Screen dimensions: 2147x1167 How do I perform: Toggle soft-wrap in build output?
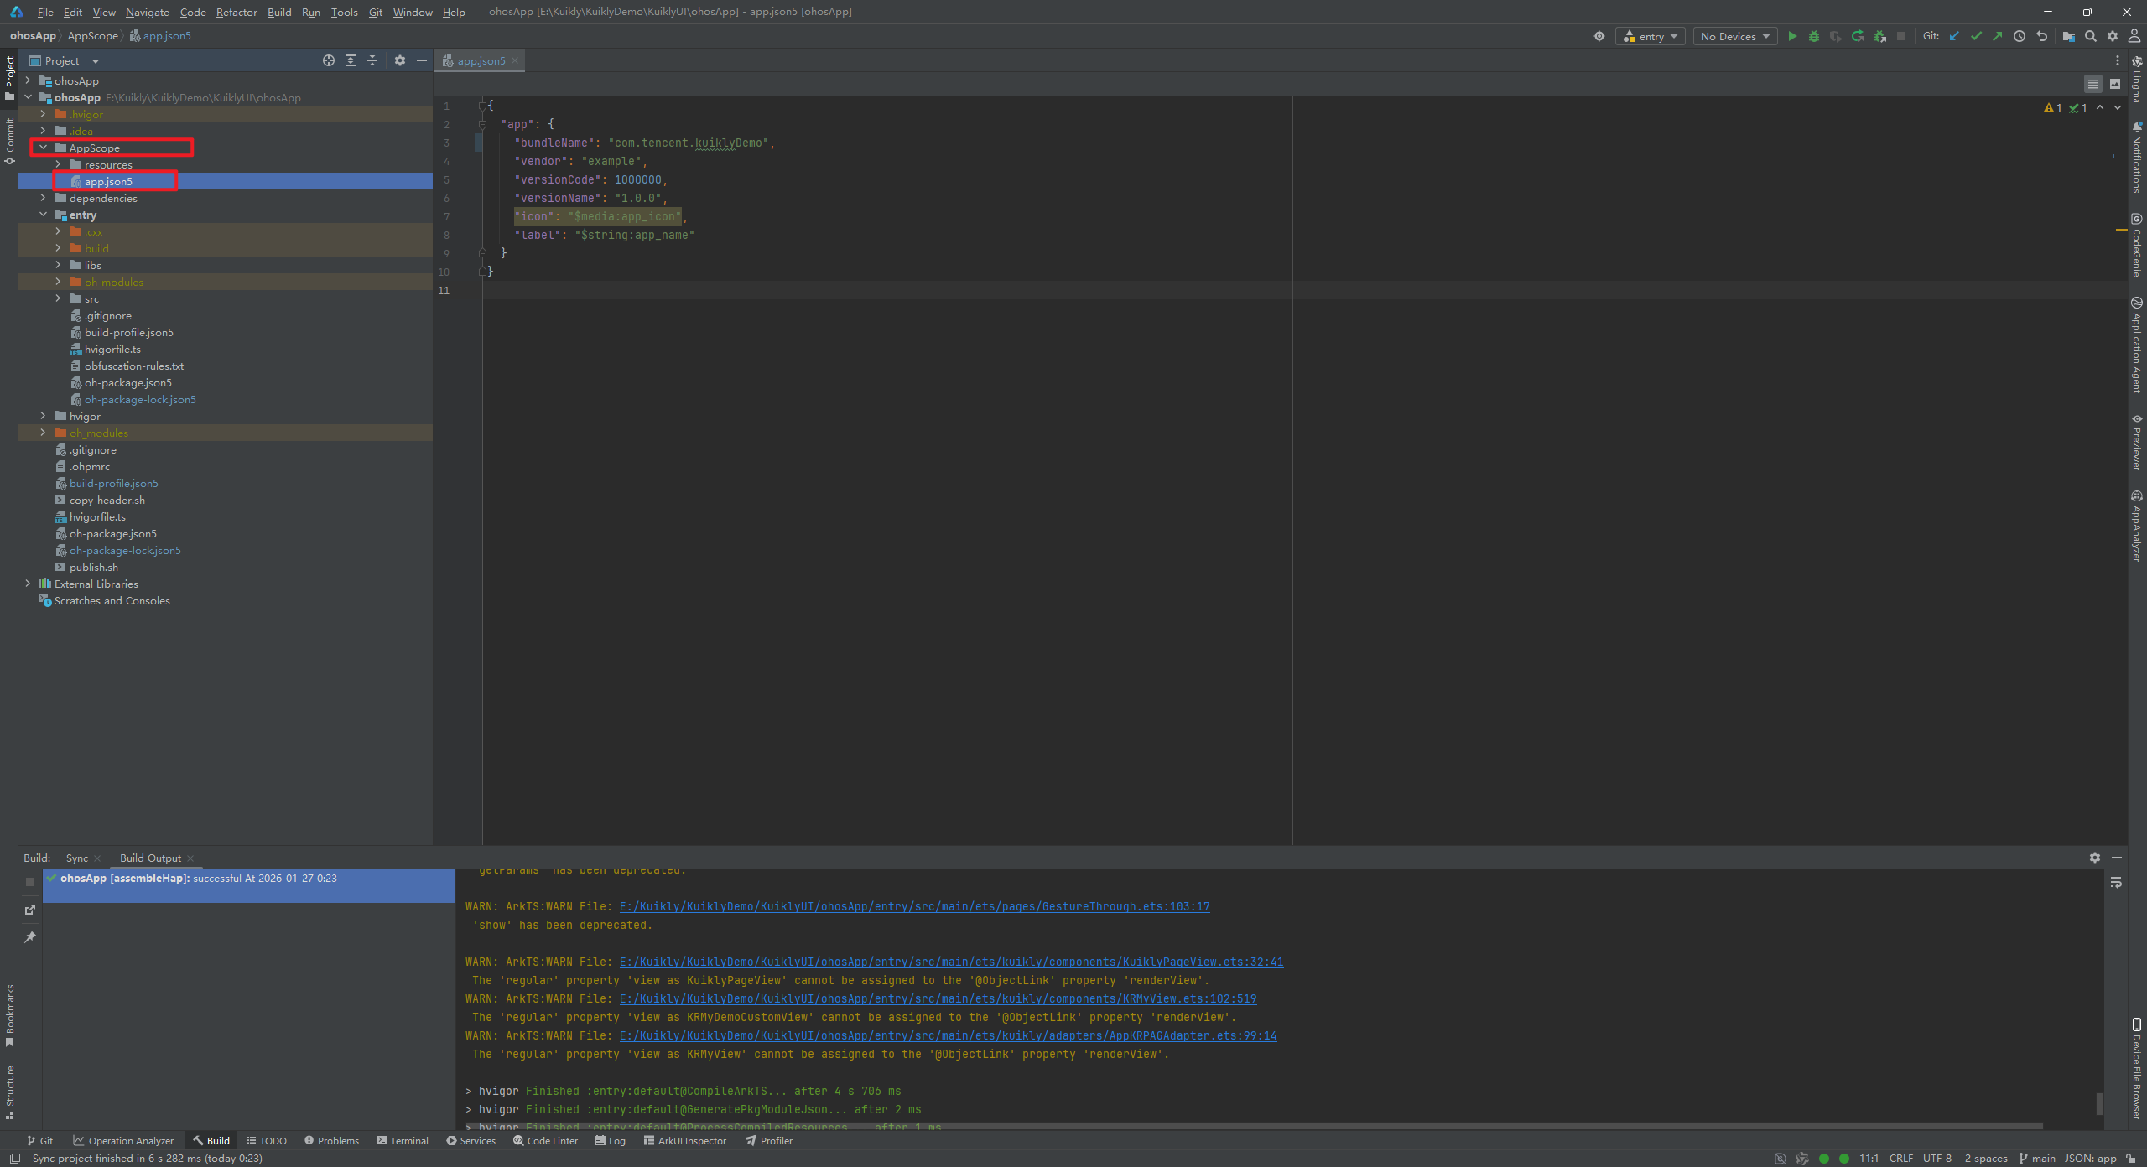point(2116,883)
